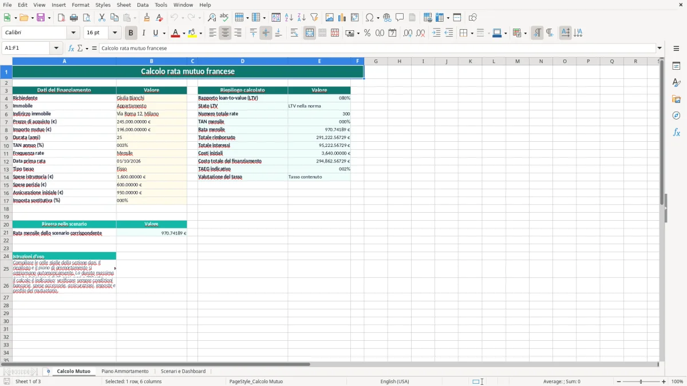This screenshot has height=386, width=687.
Task: Toggle Wrap Text
Action: tap(294, 33)
